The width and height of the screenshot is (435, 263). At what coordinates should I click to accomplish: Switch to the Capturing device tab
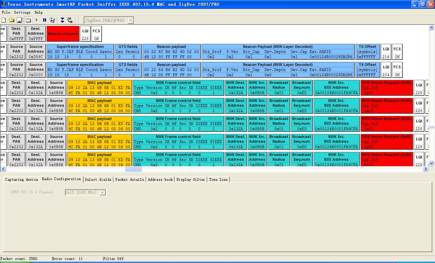click(x=21, y=179)
